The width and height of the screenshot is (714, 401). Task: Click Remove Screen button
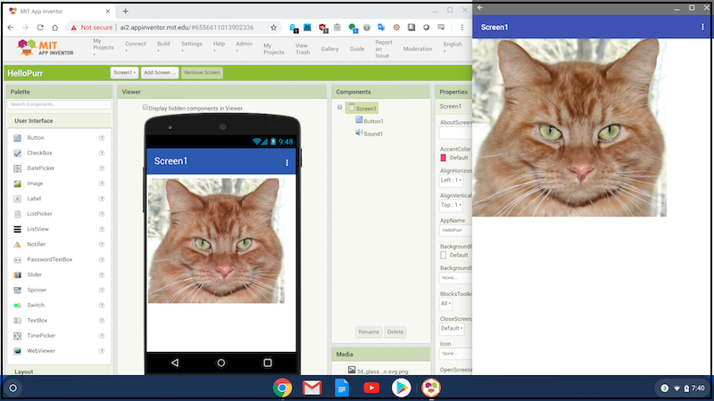pos(202,73)
